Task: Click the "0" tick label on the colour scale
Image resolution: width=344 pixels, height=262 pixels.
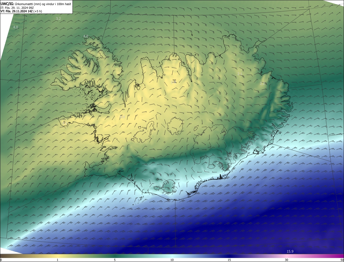Action: tap(1, 260)
